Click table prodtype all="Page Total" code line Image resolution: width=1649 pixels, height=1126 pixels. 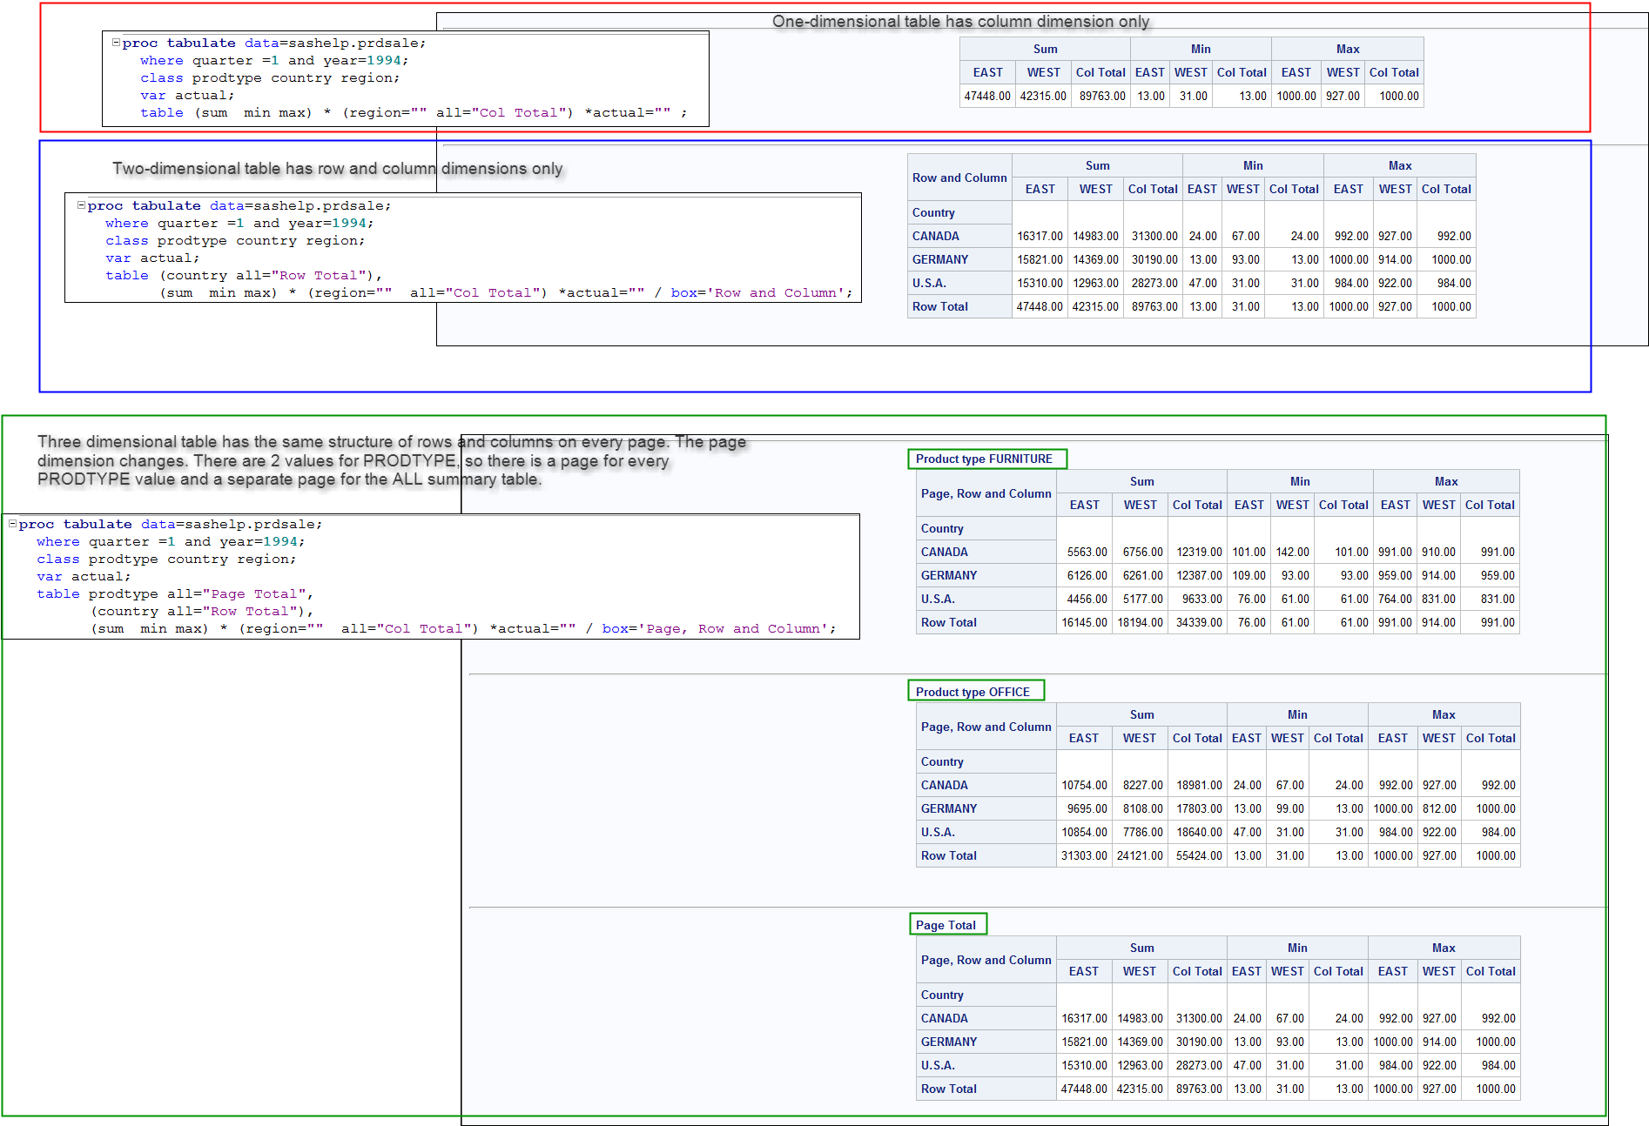174,593
